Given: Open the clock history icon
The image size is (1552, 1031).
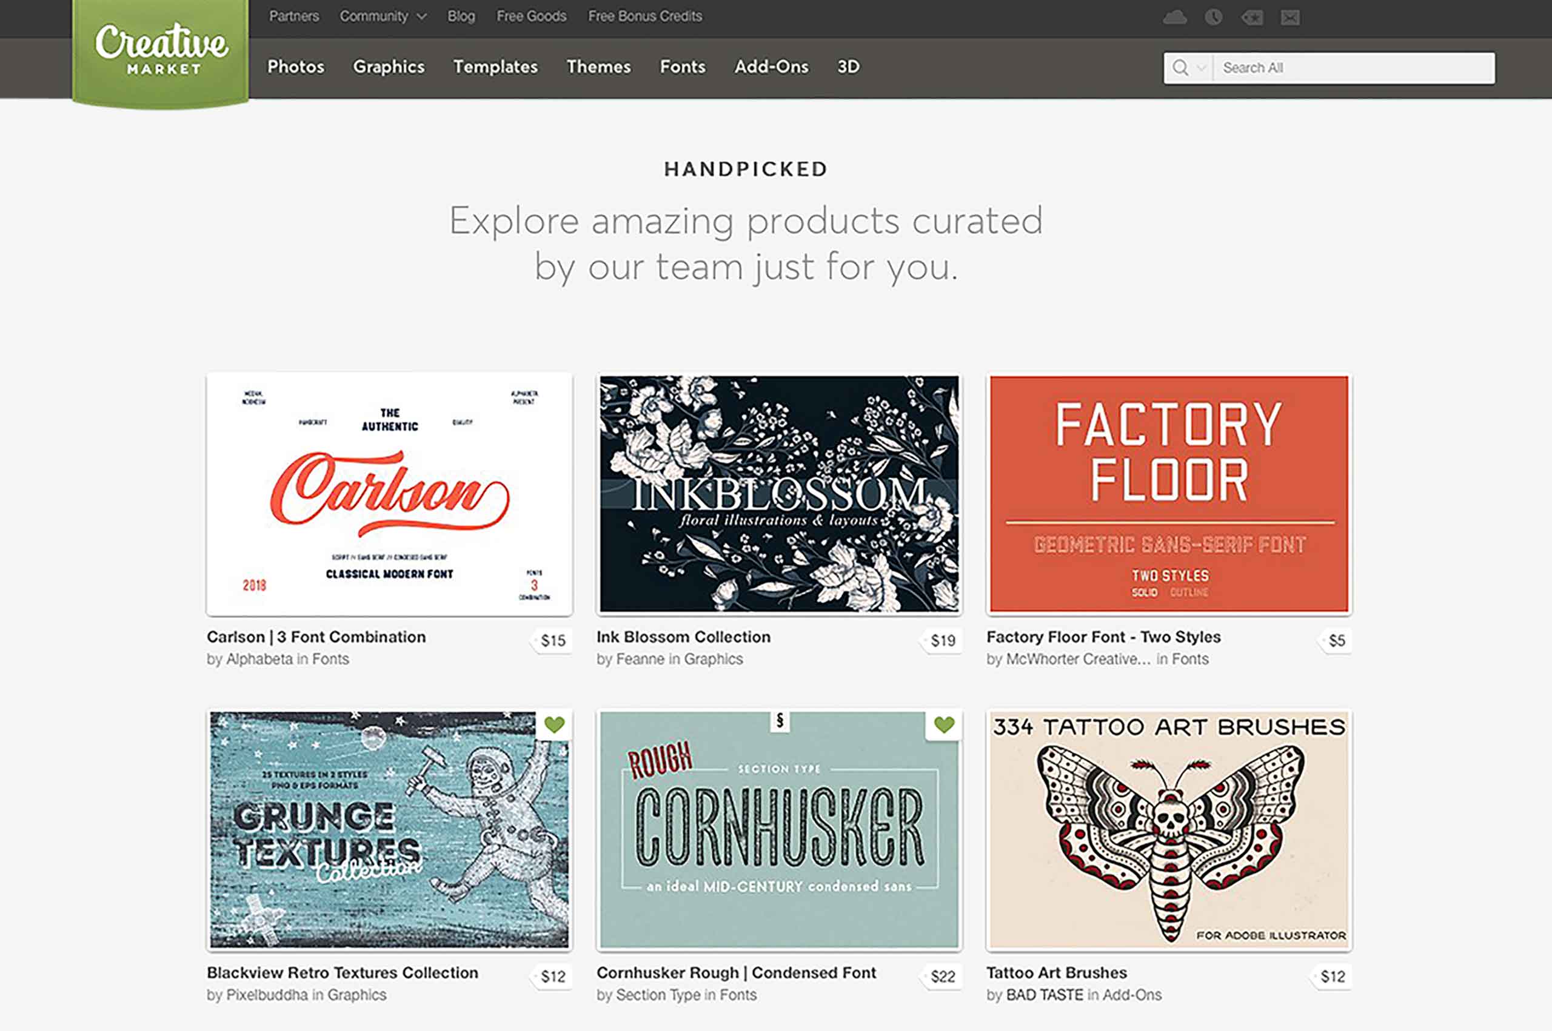Looking at the screenshot, I should tap(1213, 17).
